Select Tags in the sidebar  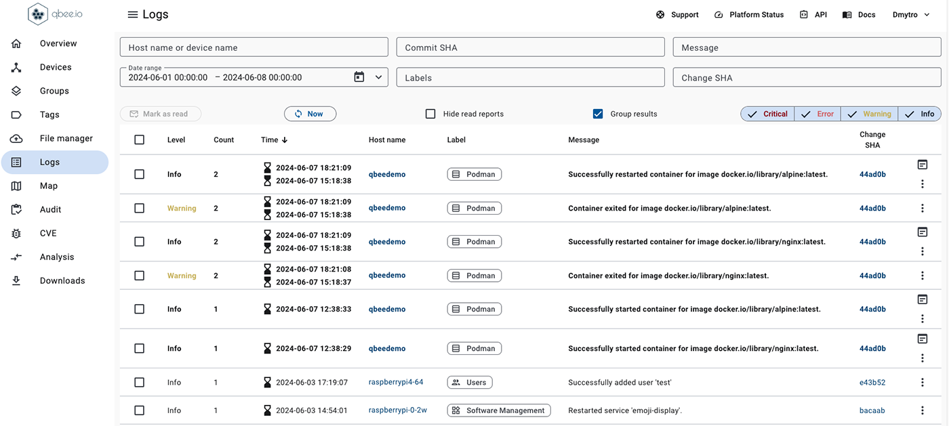[x=55, y=114]
